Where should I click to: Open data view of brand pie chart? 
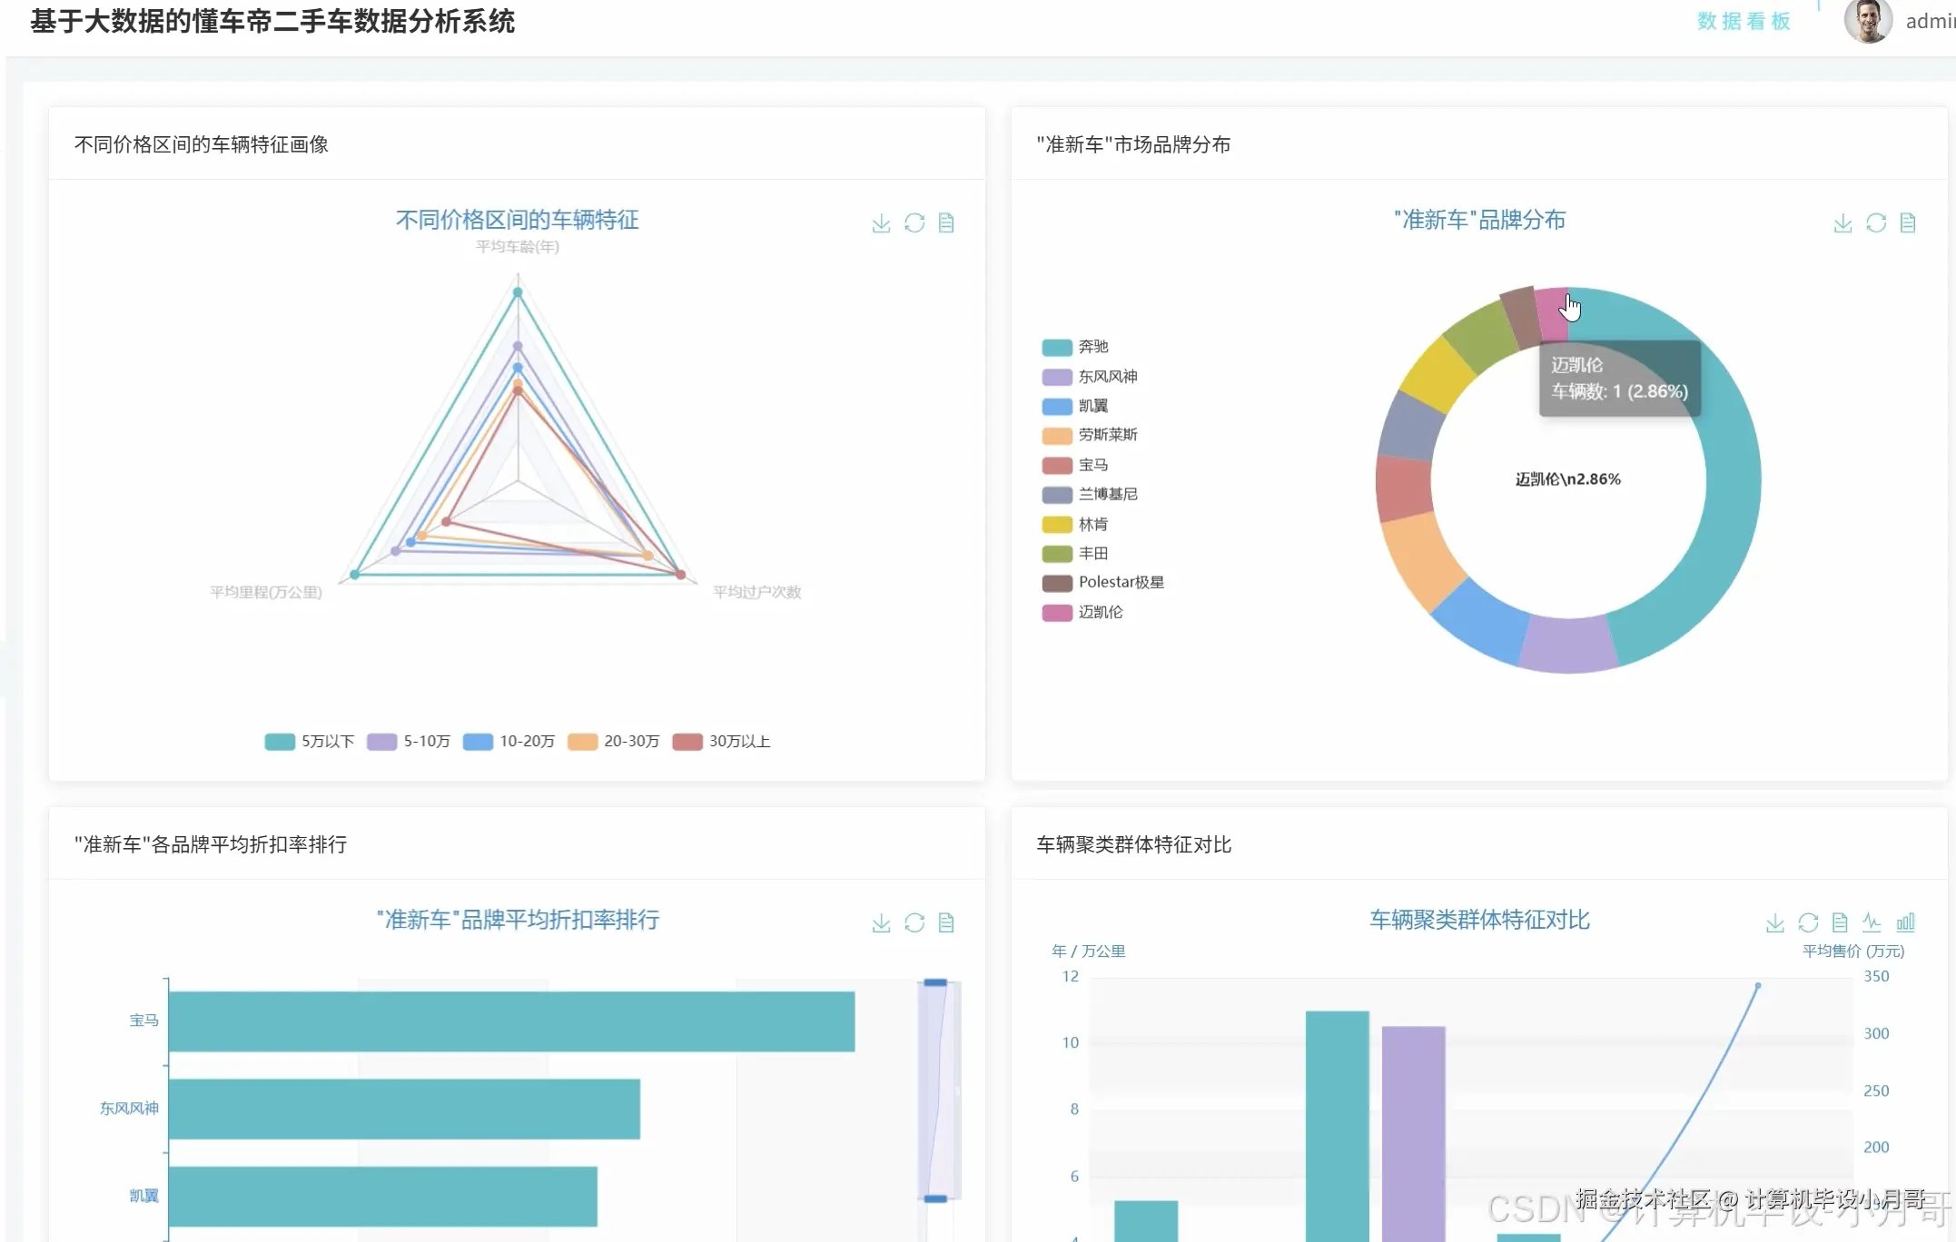[x=1908, y=223]
